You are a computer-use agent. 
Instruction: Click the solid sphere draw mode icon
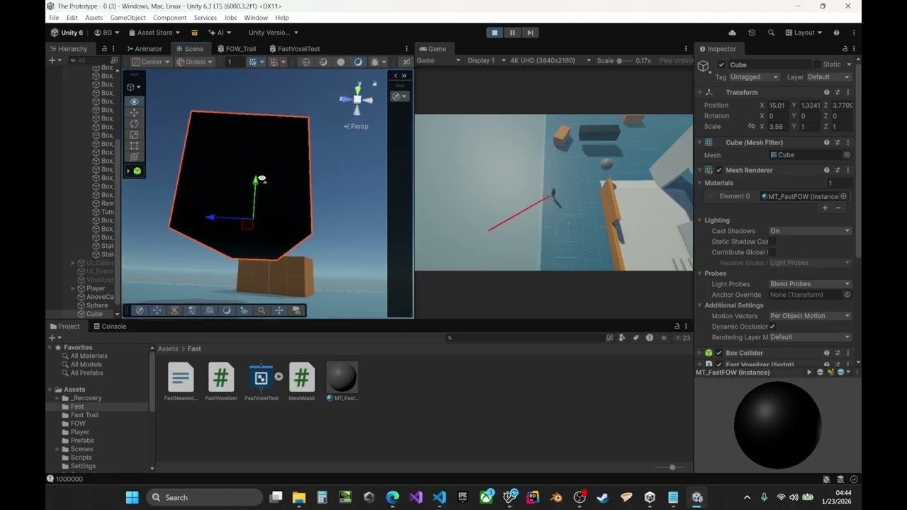click(340, 62)
